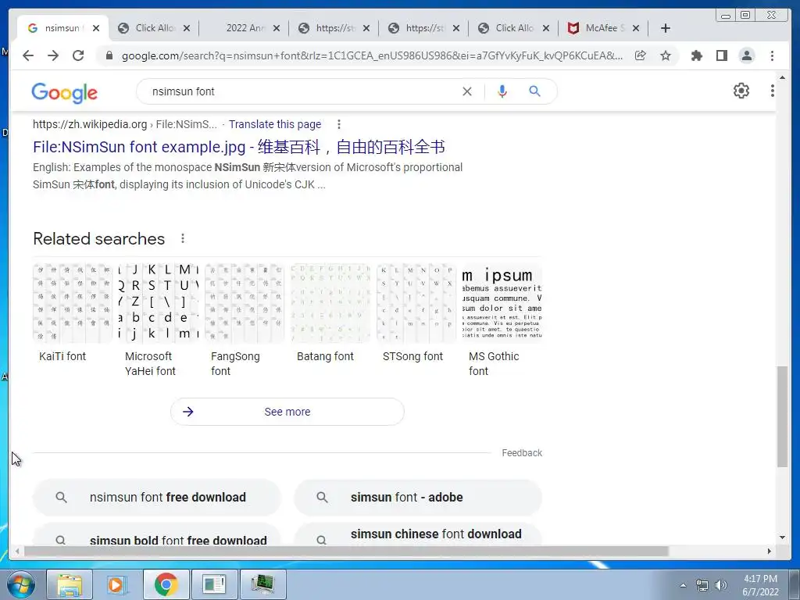Reload the current Google search page
Viewport: 800px width, 600px height.
click(78, 55)
